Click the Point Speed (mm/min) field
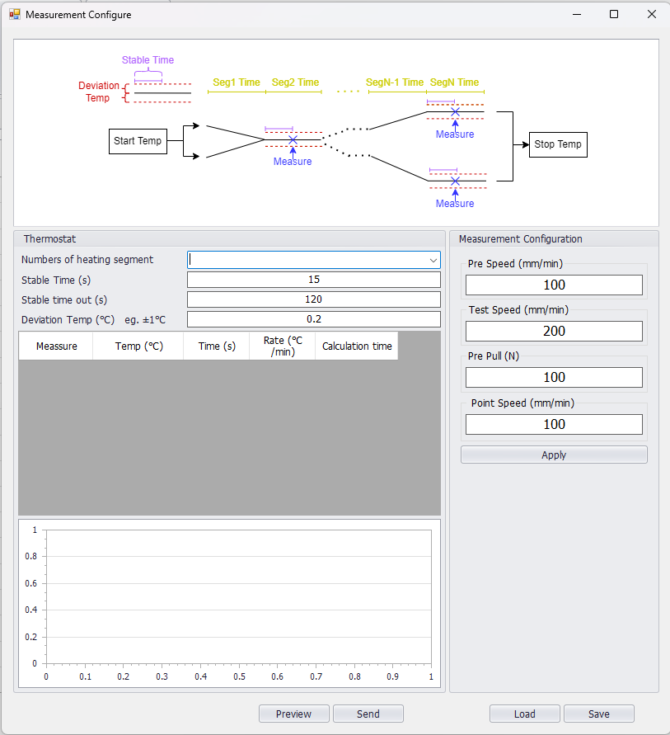This screenshot has height=735, width=670. click(x=554, y=424)
